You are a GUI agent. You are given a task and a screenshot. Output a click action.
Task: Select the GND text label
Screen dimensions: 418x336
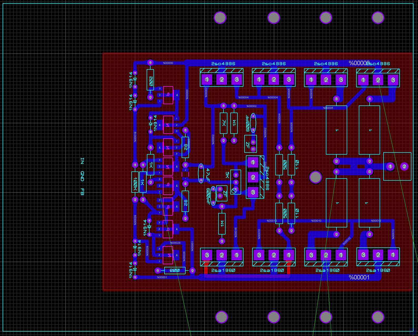point(82,176)
